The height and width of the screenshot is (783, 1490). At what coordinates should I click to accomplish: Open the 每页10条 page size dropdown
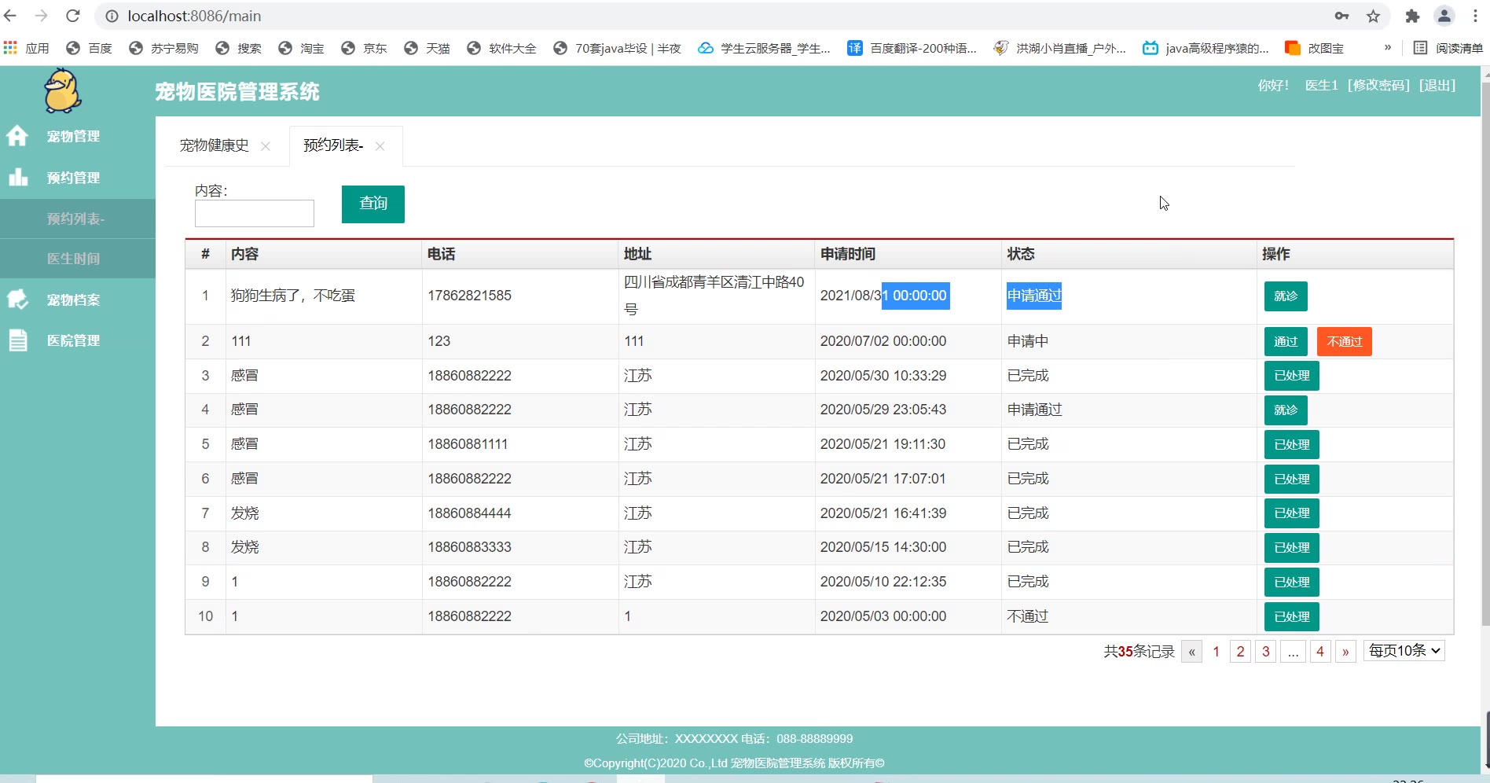click(1404, 651)
